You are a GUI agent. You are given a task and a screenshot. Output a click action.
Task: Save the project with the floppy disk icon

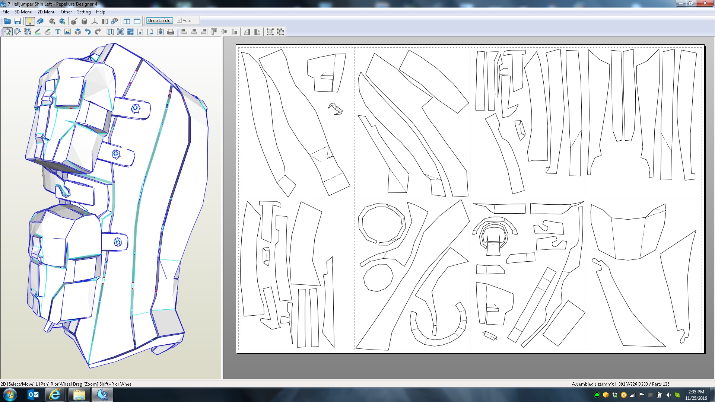pos(18,21)
